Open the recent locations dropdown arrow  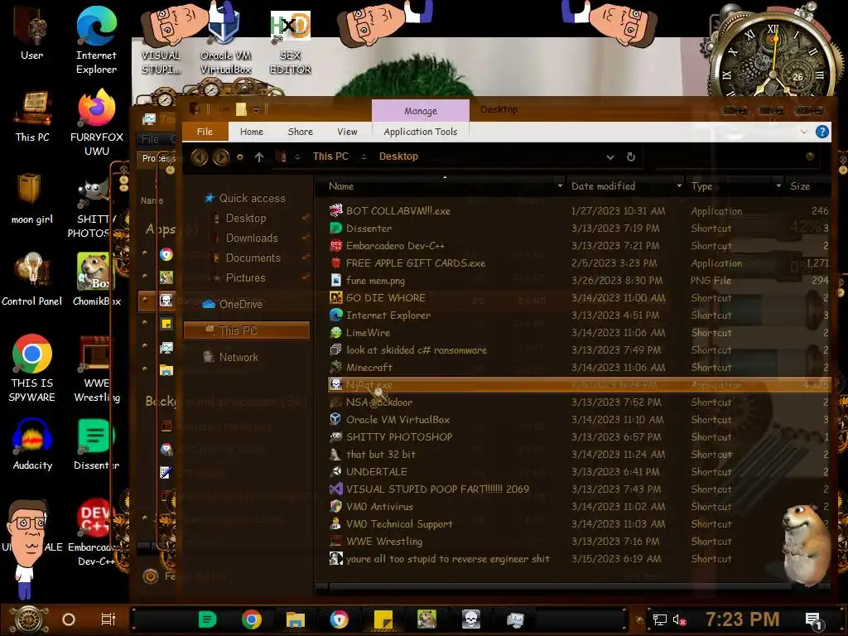239,157
